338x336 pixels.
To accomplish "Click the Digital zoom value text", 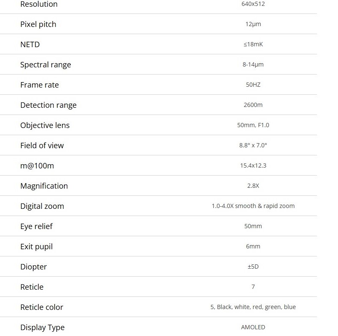I will click(x=253, y=206).
